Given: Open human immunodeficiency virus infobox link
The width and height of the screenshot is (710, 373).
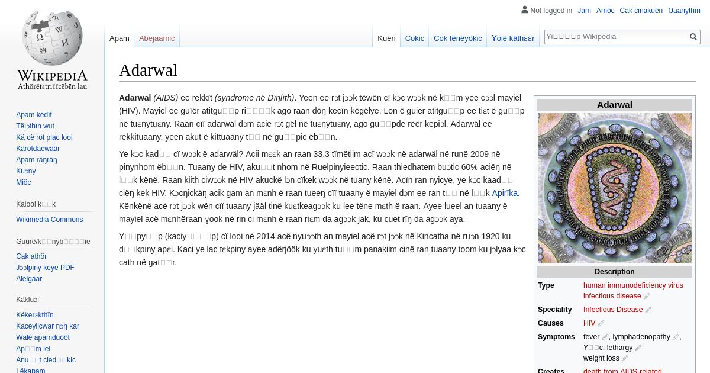Looking at the screenshot, I should click(x=633, y=285).
